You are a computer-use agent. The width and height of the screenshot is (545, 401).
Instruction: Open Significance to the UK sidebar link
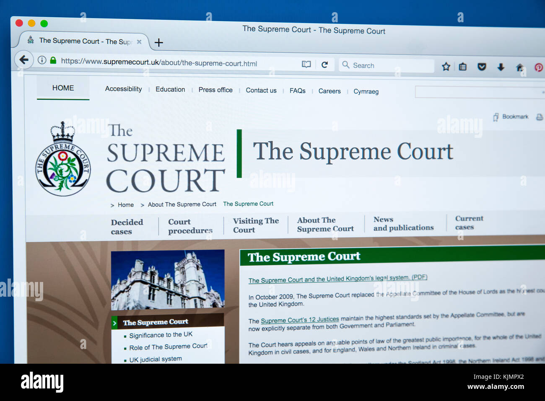[161, 335]
